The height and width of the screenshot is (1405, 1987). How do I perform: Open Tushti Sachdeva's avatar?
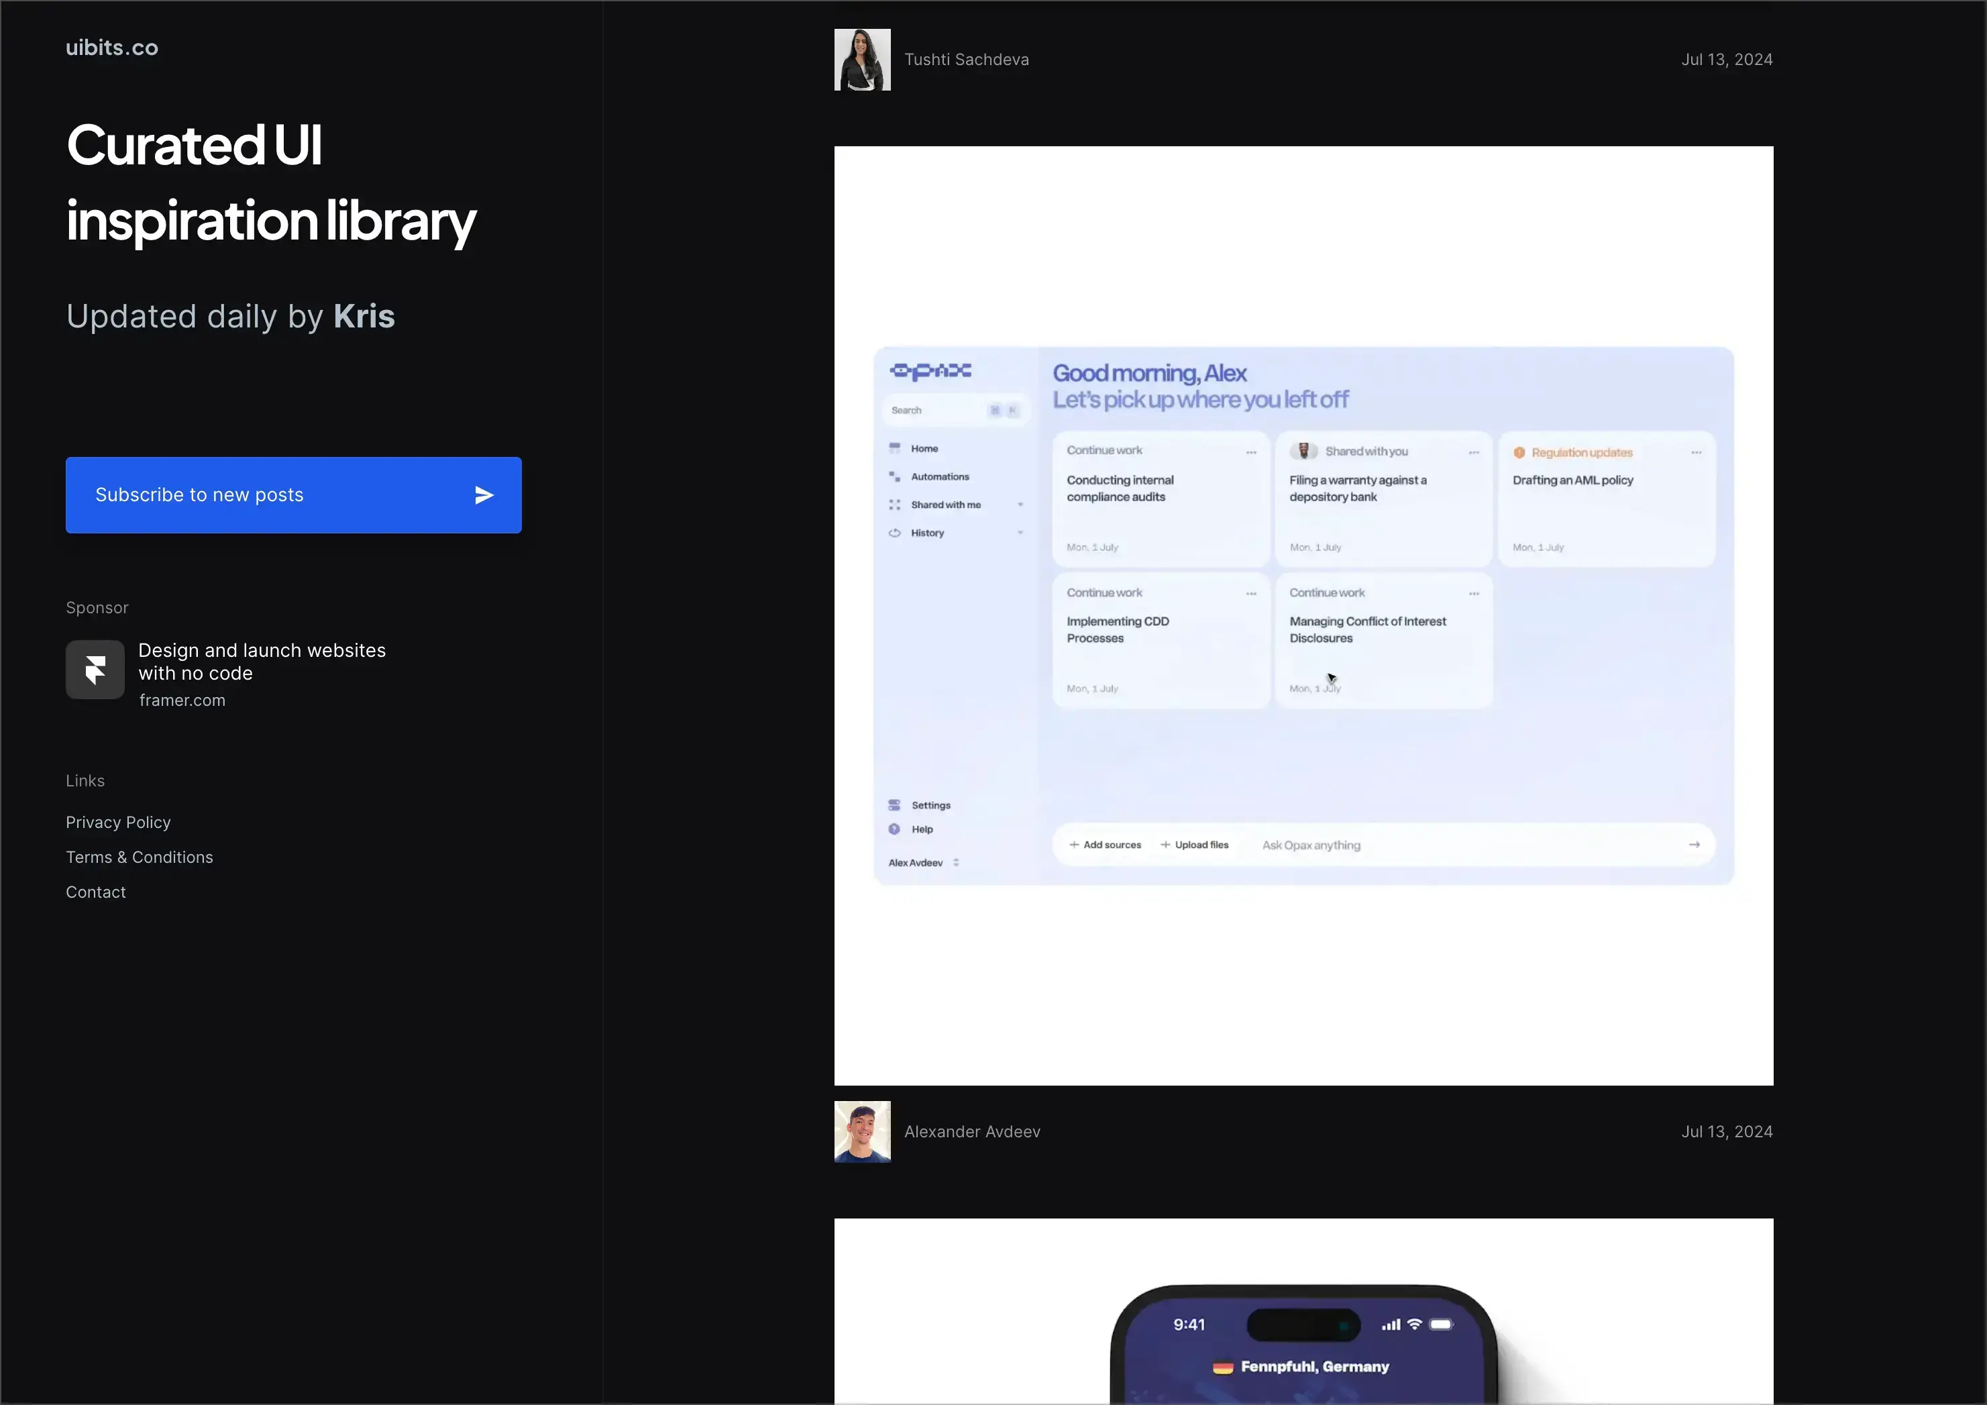(x=862, y=60)
